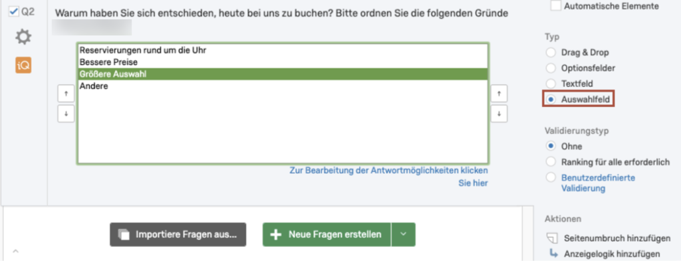Click the right-side move down arrow
Screen dimensions: 681x261
[499, 114]
